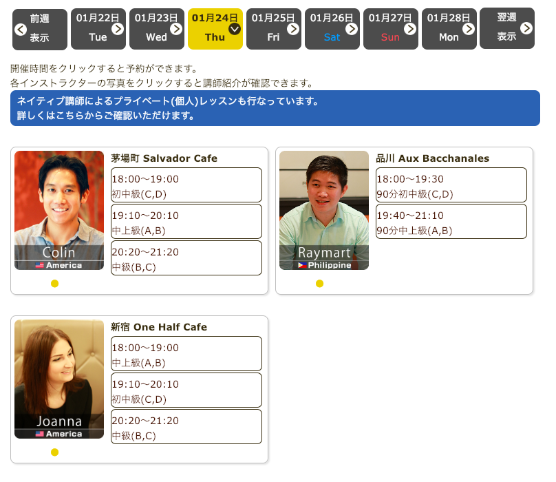This screenshot has height=482, width=556.
Task: Book Aux Bacchanales 19:40〜21:10 90分中上級 class
Action: [451, 222]
